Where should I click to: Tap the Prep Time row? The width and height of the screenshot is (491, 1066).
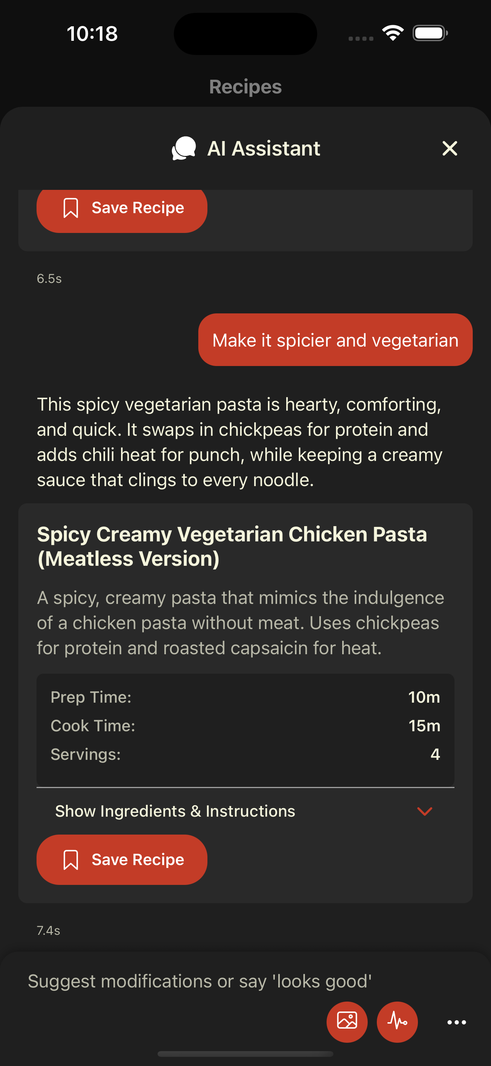point(245,697)
